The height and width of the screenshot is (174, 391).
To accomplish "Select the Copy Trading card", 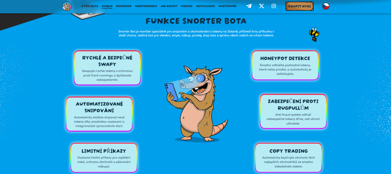I will click(289, 158).
